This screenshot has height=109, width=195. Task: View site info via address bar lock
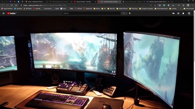(21, 5)
